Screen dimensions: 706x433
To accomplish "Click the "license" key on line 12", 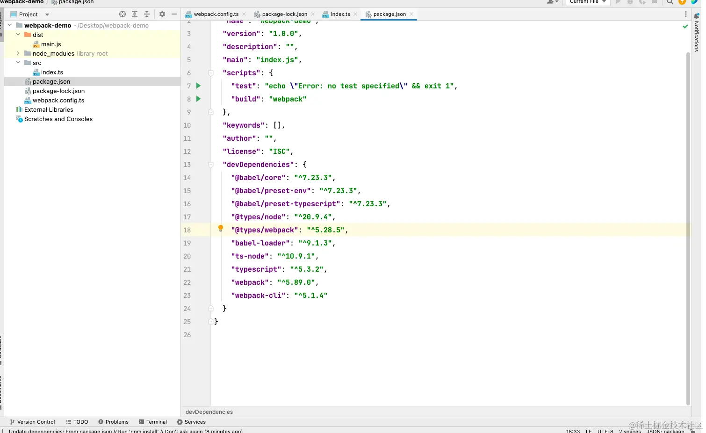I will pyautogui.click(x=242, y=152).
